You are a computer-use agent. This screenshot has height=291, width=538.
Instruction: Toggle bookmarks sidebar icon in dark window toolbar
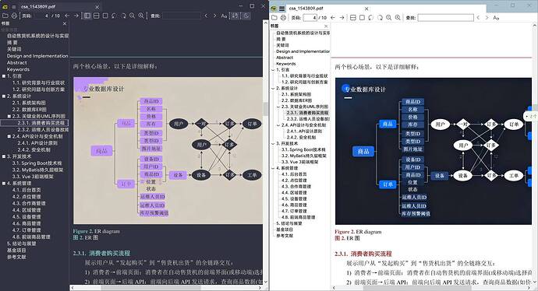tap(87, 16)
